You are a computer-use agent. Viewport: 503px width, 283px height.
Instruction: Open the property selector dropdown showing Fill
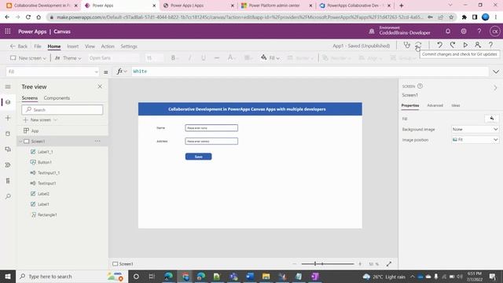point(53,72)
